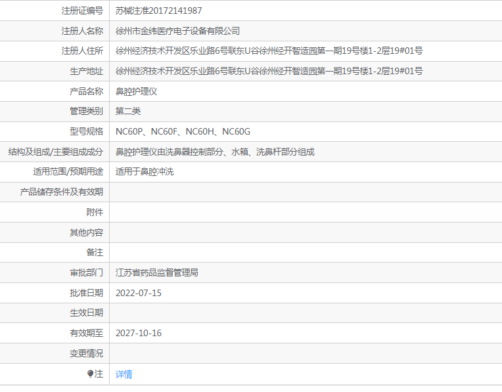Click the 审批部门 label
The image size is (502, 392).
click(x=87, y=272)
